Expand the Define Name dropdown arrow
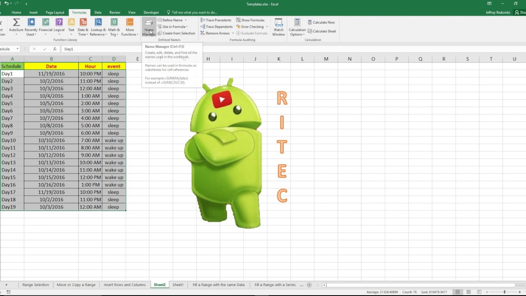 coord(186,20)
